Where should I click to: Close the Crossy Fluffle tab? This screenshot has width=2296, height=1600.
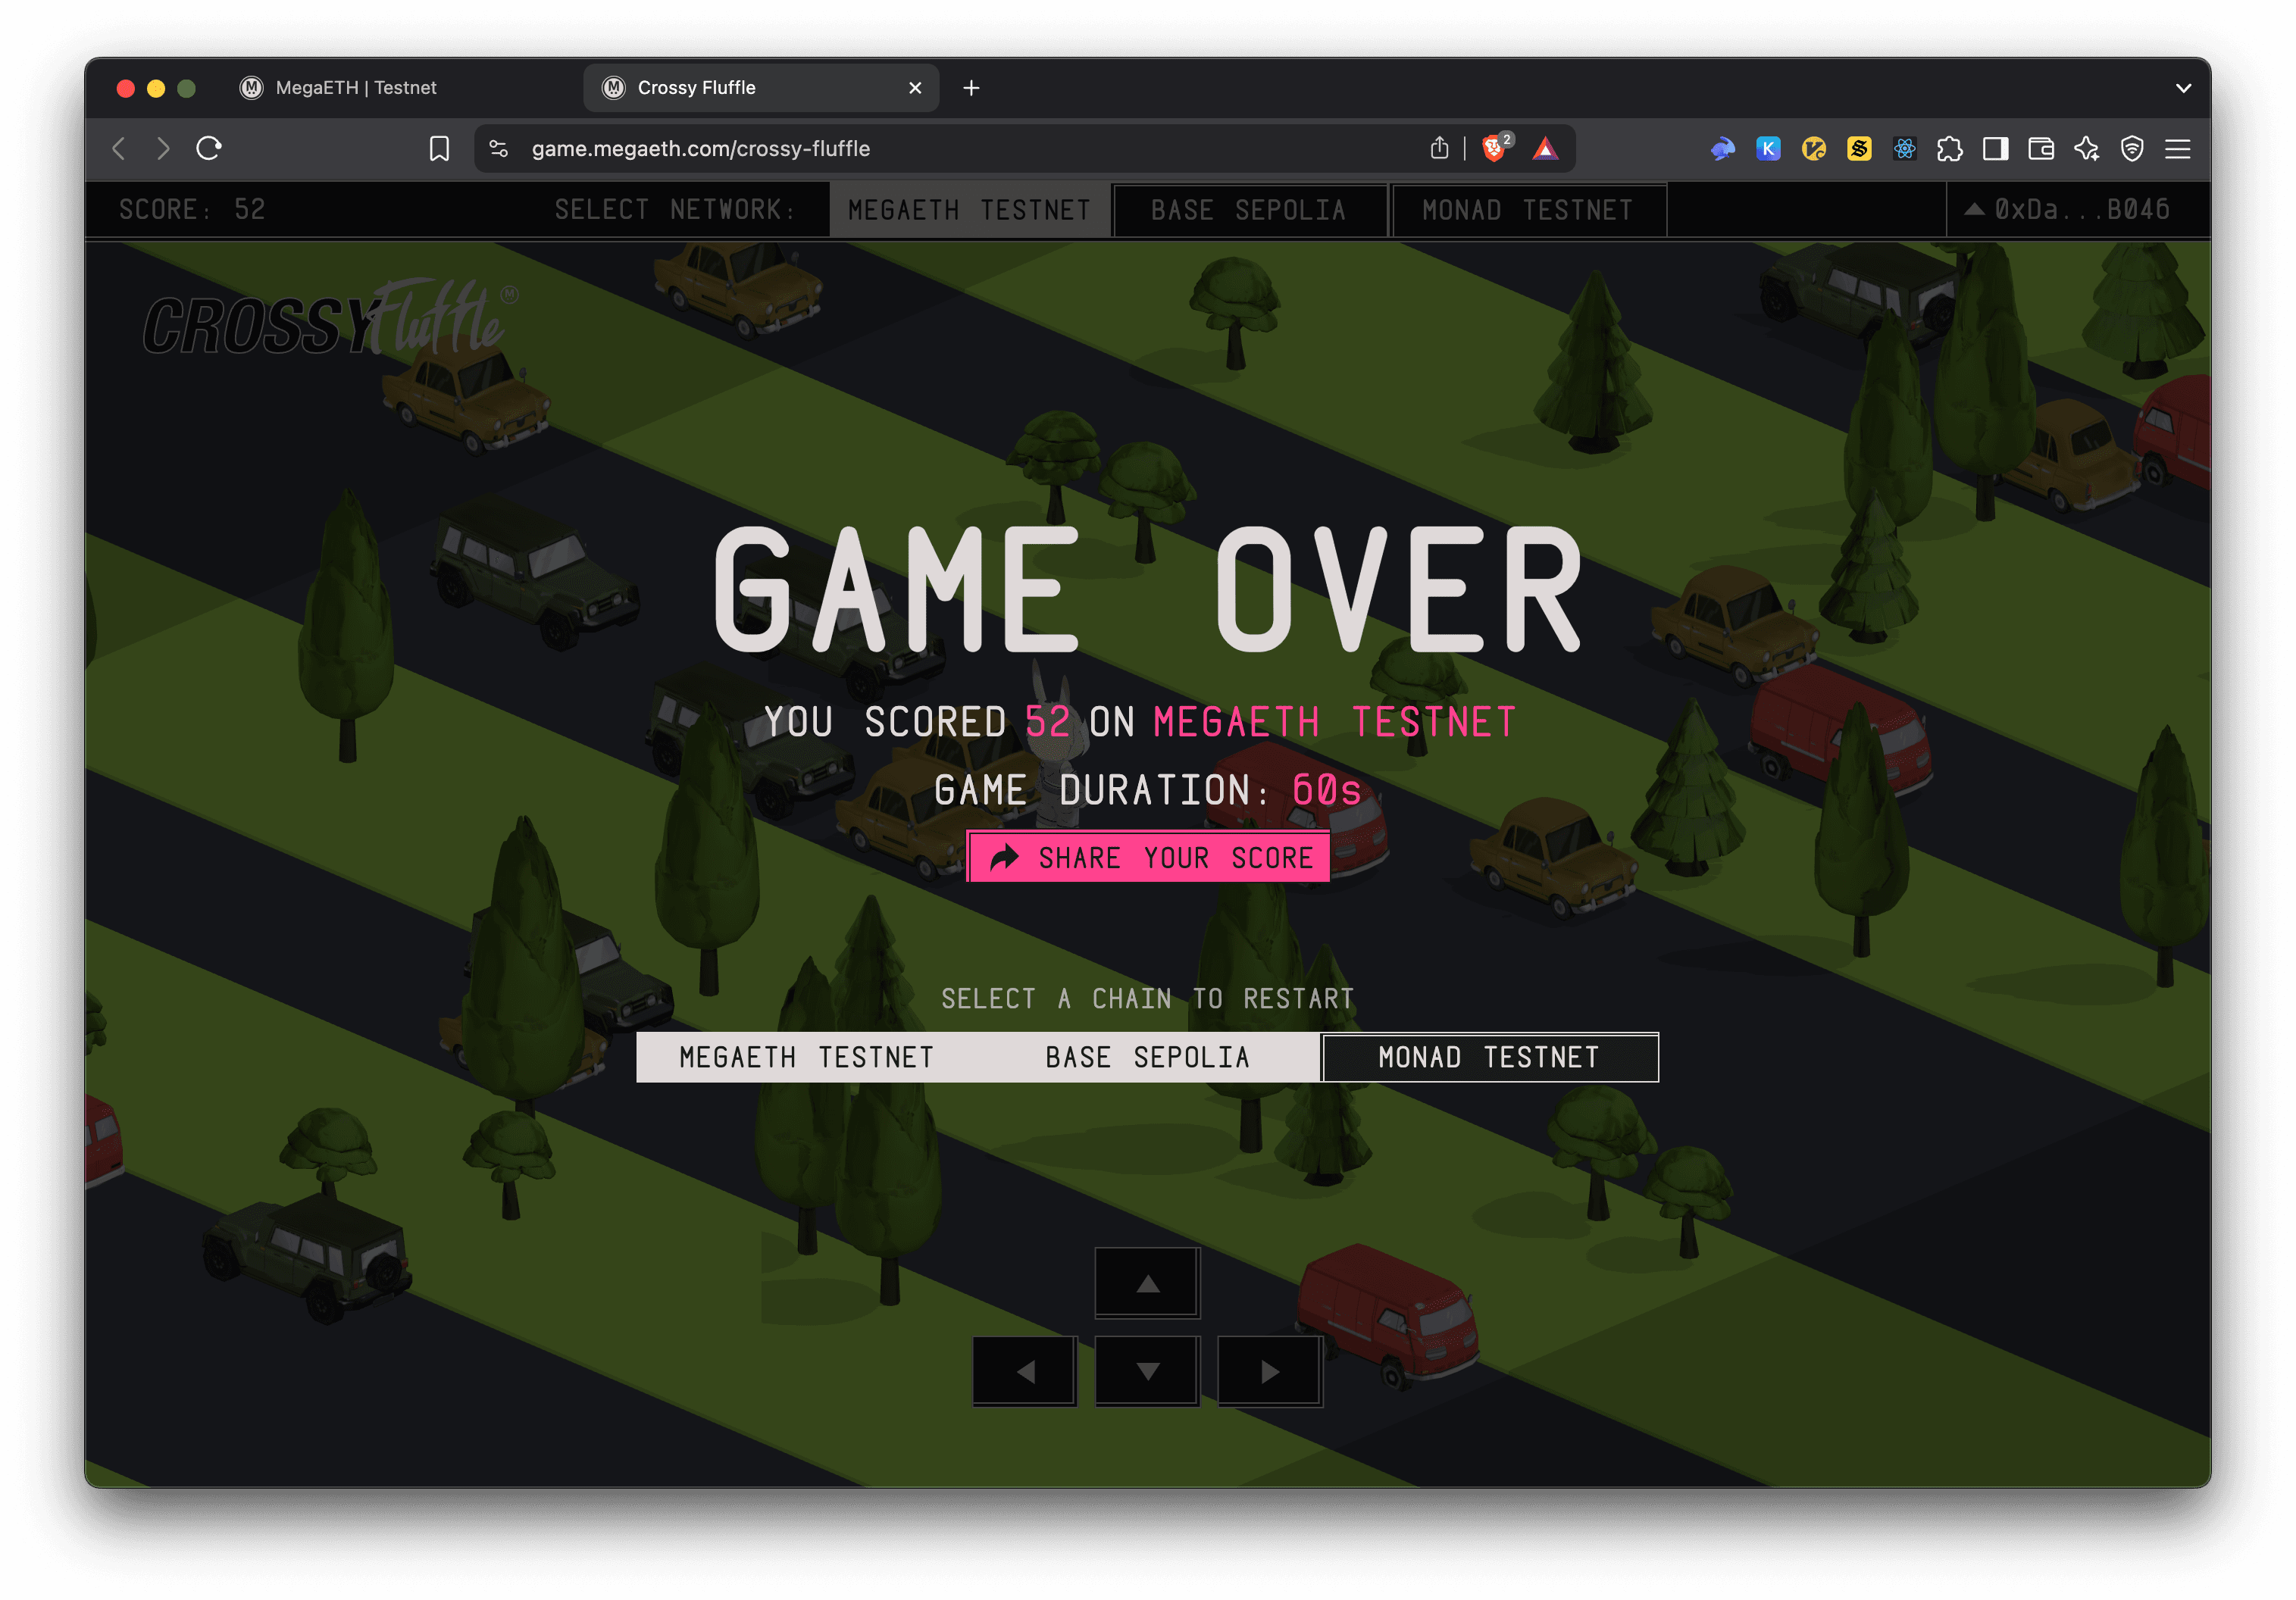pyautogui.click(x=915, y=88)
